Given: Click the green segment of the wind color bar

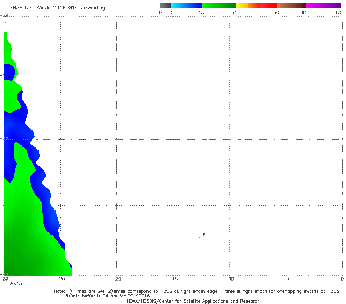Looking at the screenshot, I should [219, 6].
